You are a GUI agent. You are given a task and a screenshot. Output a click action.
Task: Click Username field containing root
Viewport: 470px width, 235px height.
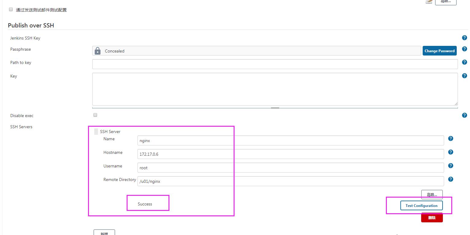[x=291, y=167]
